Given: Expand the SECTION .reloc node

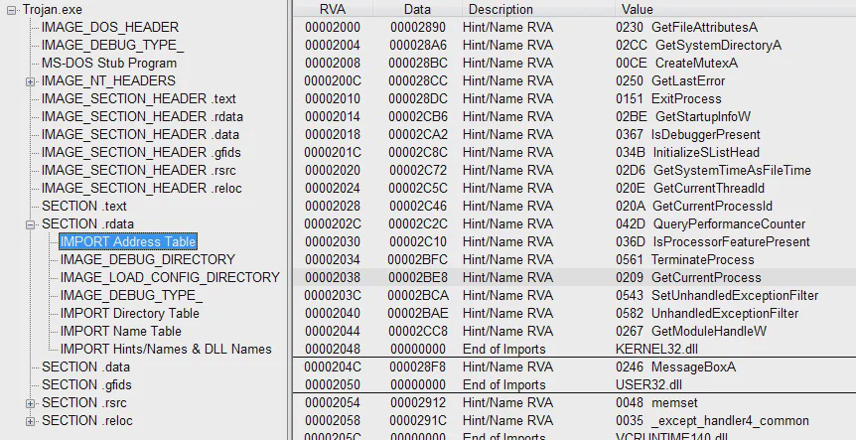Looking at the screenshot, I should click(x=30, y=421).
